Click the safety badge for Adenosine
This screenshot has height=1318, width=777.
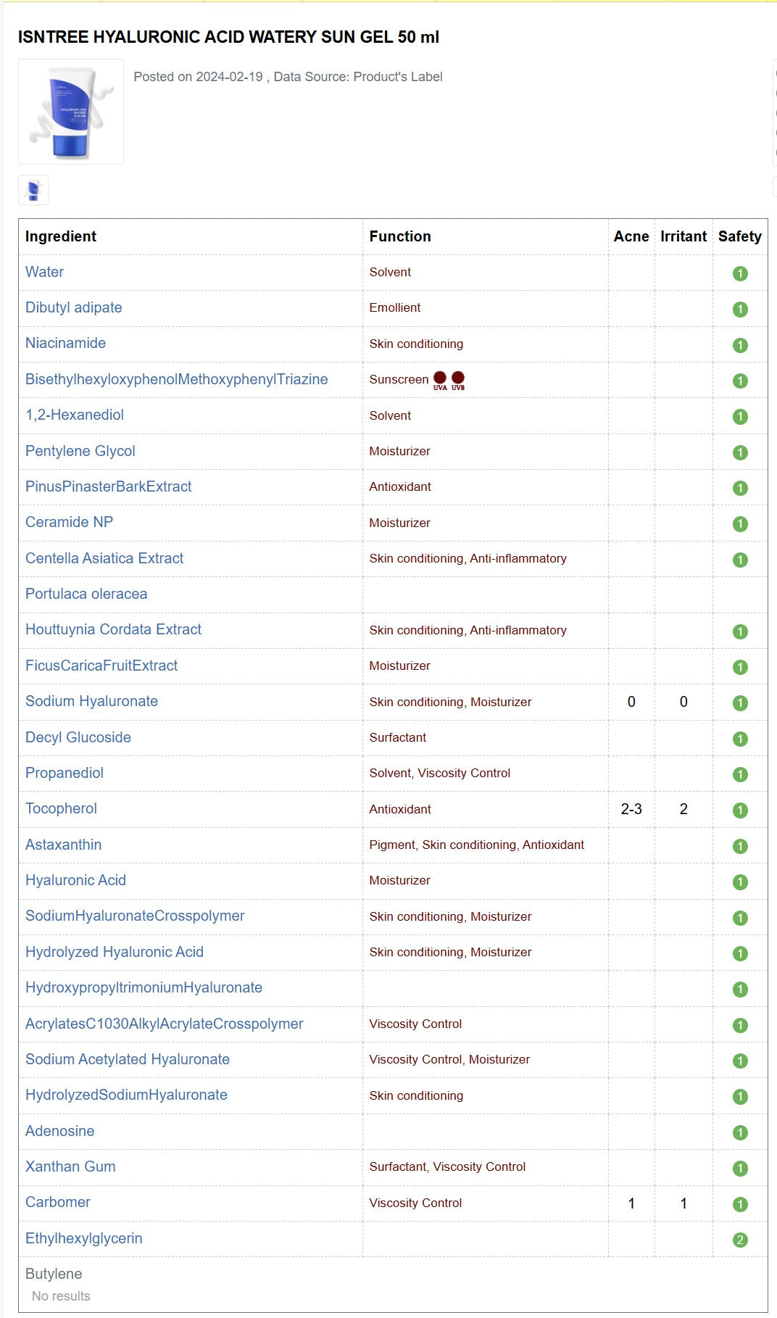[740, 1132]
